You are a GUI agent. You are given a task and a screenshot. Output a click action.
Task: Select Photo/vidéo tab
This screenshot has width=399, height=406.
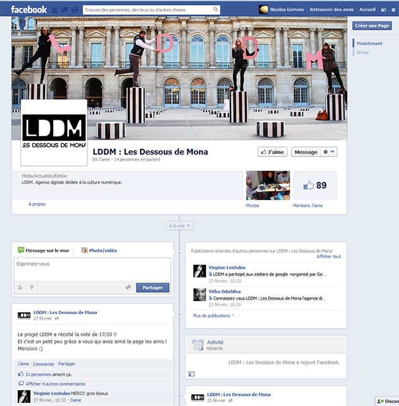tap(99, 250)
